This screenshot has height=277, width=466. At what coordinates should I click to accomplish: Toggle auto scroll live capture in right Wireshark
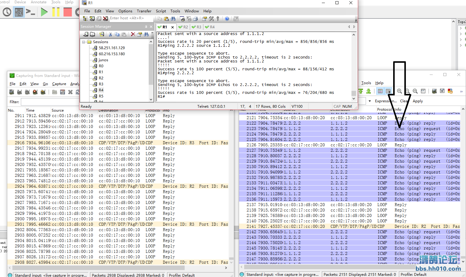388,91
